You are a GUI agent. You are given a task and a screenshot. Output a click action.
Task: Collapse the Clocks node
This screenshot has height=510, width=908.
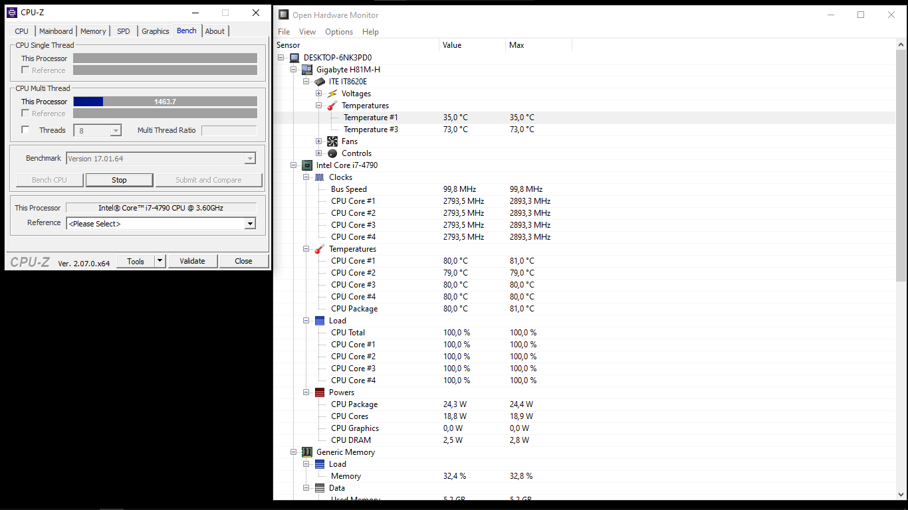coord(306,177)
